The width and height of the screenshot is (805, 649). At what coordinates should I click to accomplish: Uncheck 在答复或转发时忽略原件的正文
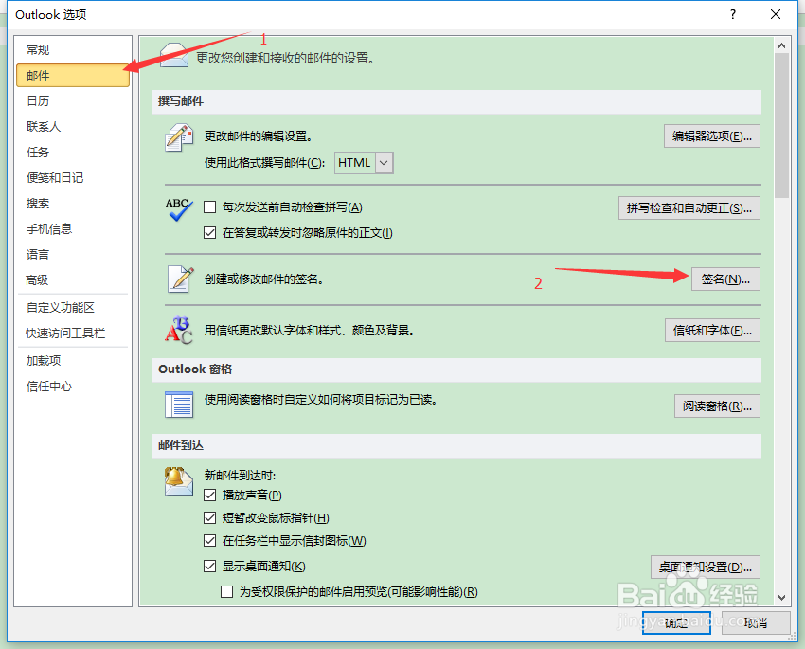pyautogui.click(x=209, y=232)
